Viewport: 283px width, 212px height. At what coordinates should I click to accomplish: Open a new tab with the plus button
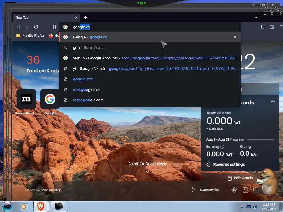tap(86, 18)
